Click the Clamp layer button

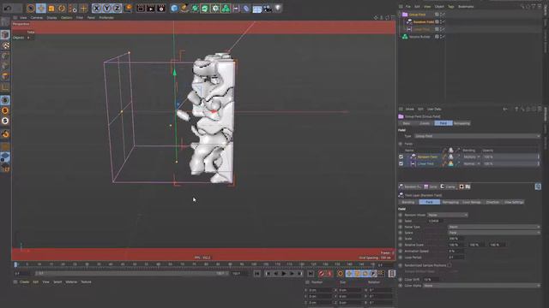[x=448, y=187]
